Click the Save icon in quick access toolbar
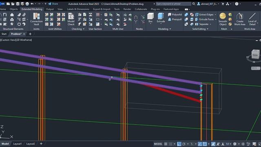This screenshot has height=147, width=261. point(18,4)
